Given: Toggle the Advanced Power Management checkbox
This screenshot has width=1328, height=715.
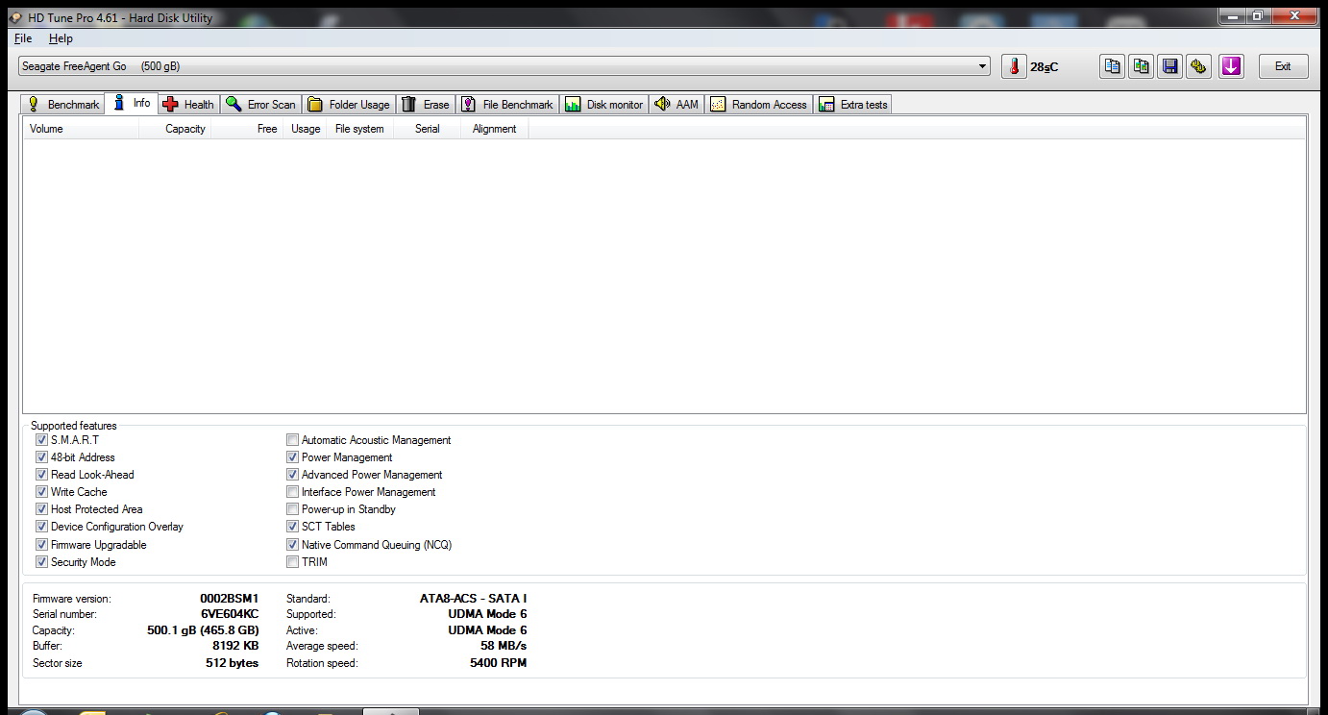Looking at the screenshot, I should [293, 475].
